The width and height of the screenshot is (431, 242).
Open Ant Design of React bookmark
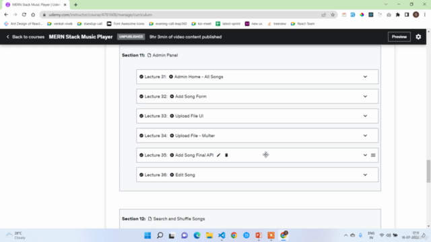24,24
